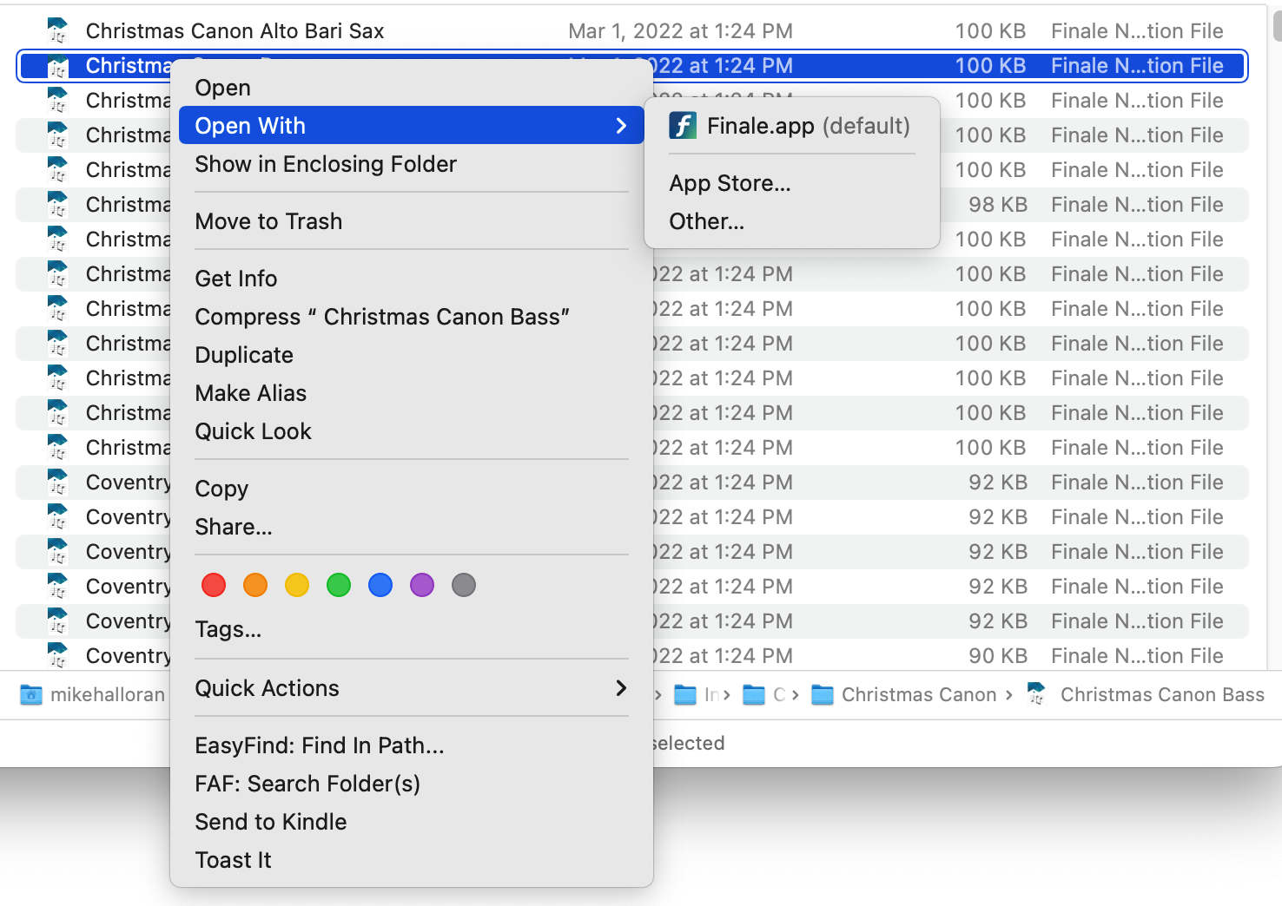The width and height of the screenshot is (1282, 906).
Task: Click the Christmas Canon Bass file icon in path bar
Action: (x=1036, y=695)
